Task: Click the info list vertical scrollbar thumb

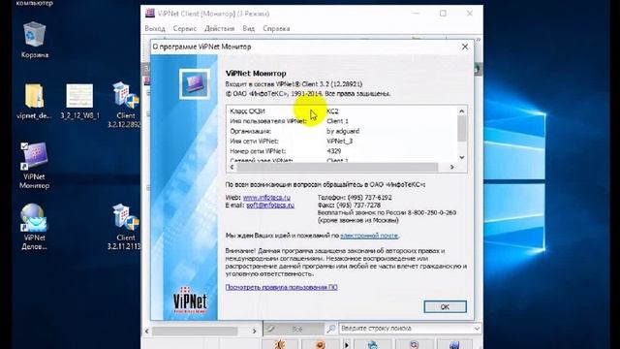Action: click(x=462, y=128)
